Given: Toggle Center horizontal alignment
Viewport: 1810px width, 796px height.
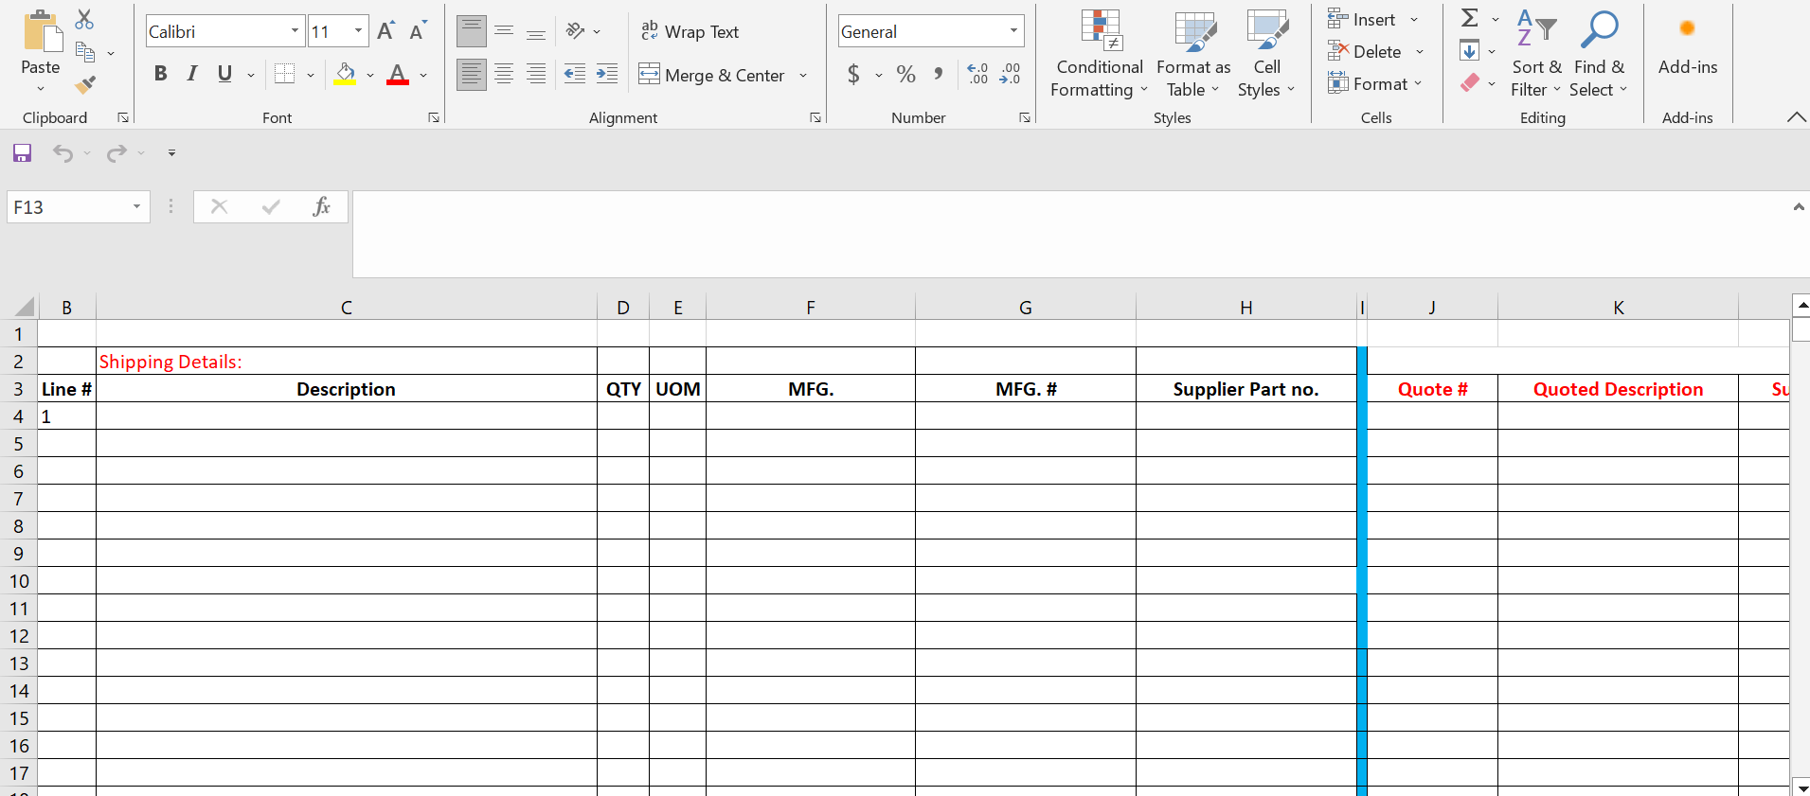Looking at the screenshot, I should [504, 74].
